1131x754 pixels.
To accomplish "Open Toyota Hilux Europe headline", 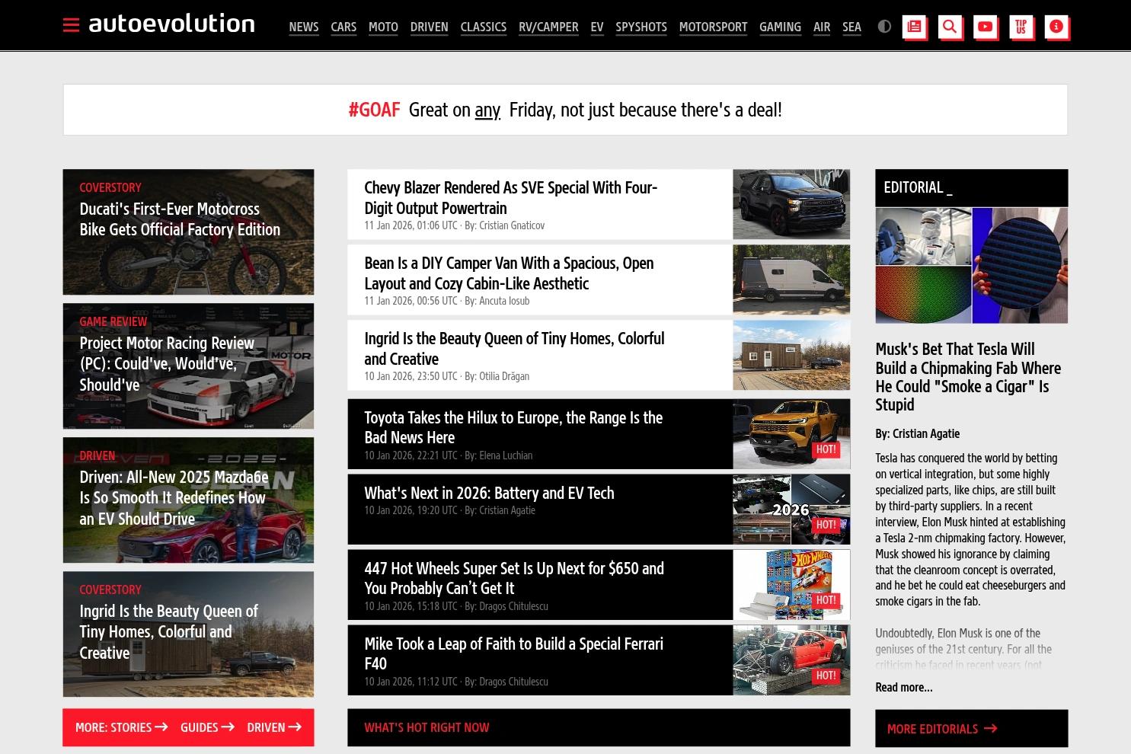I will pos(513,427).
